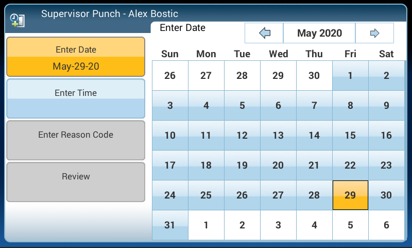The width and height of the screenshot is (412, 248).
Task: Advance to next month with right arrow
Action: pos(374,34)
